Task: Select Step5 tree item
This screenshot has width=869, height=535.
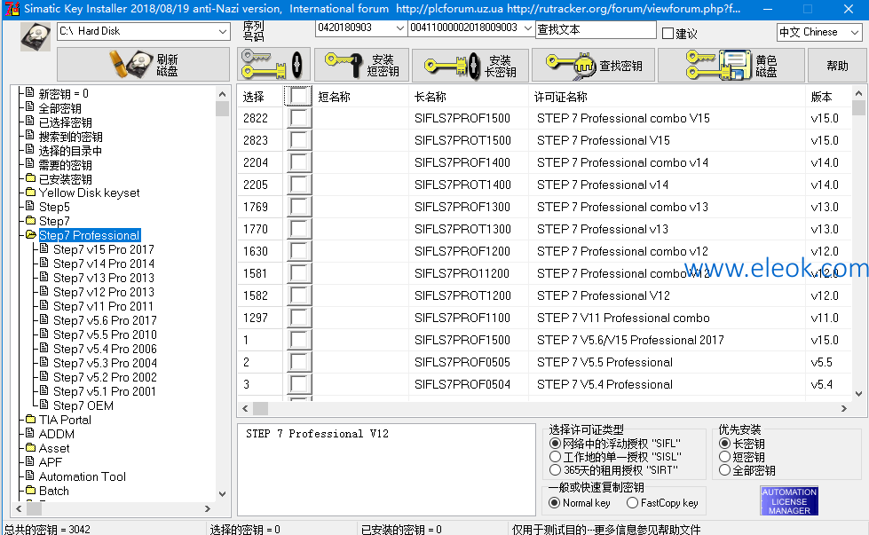Action: 54,207
